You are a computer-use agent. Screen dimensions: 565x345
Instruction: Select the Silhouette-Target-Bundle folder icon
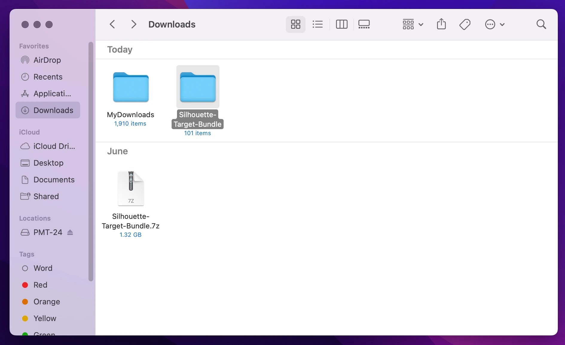(198, 87)
